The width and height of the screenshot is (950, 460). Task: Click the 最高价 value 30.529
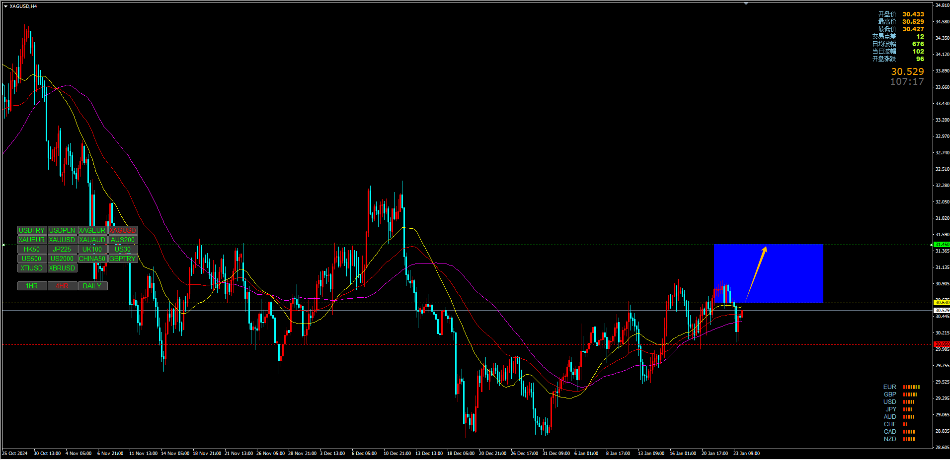(x=913, y=22)
